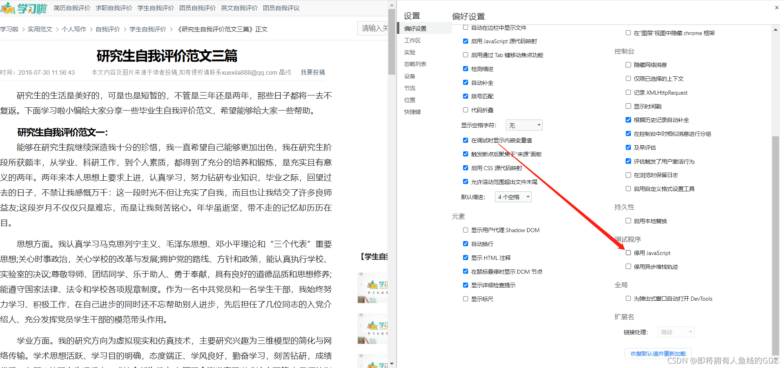Toggle 记录 XMLHttpRequest checkbox
784x368 pixels.
628,93
